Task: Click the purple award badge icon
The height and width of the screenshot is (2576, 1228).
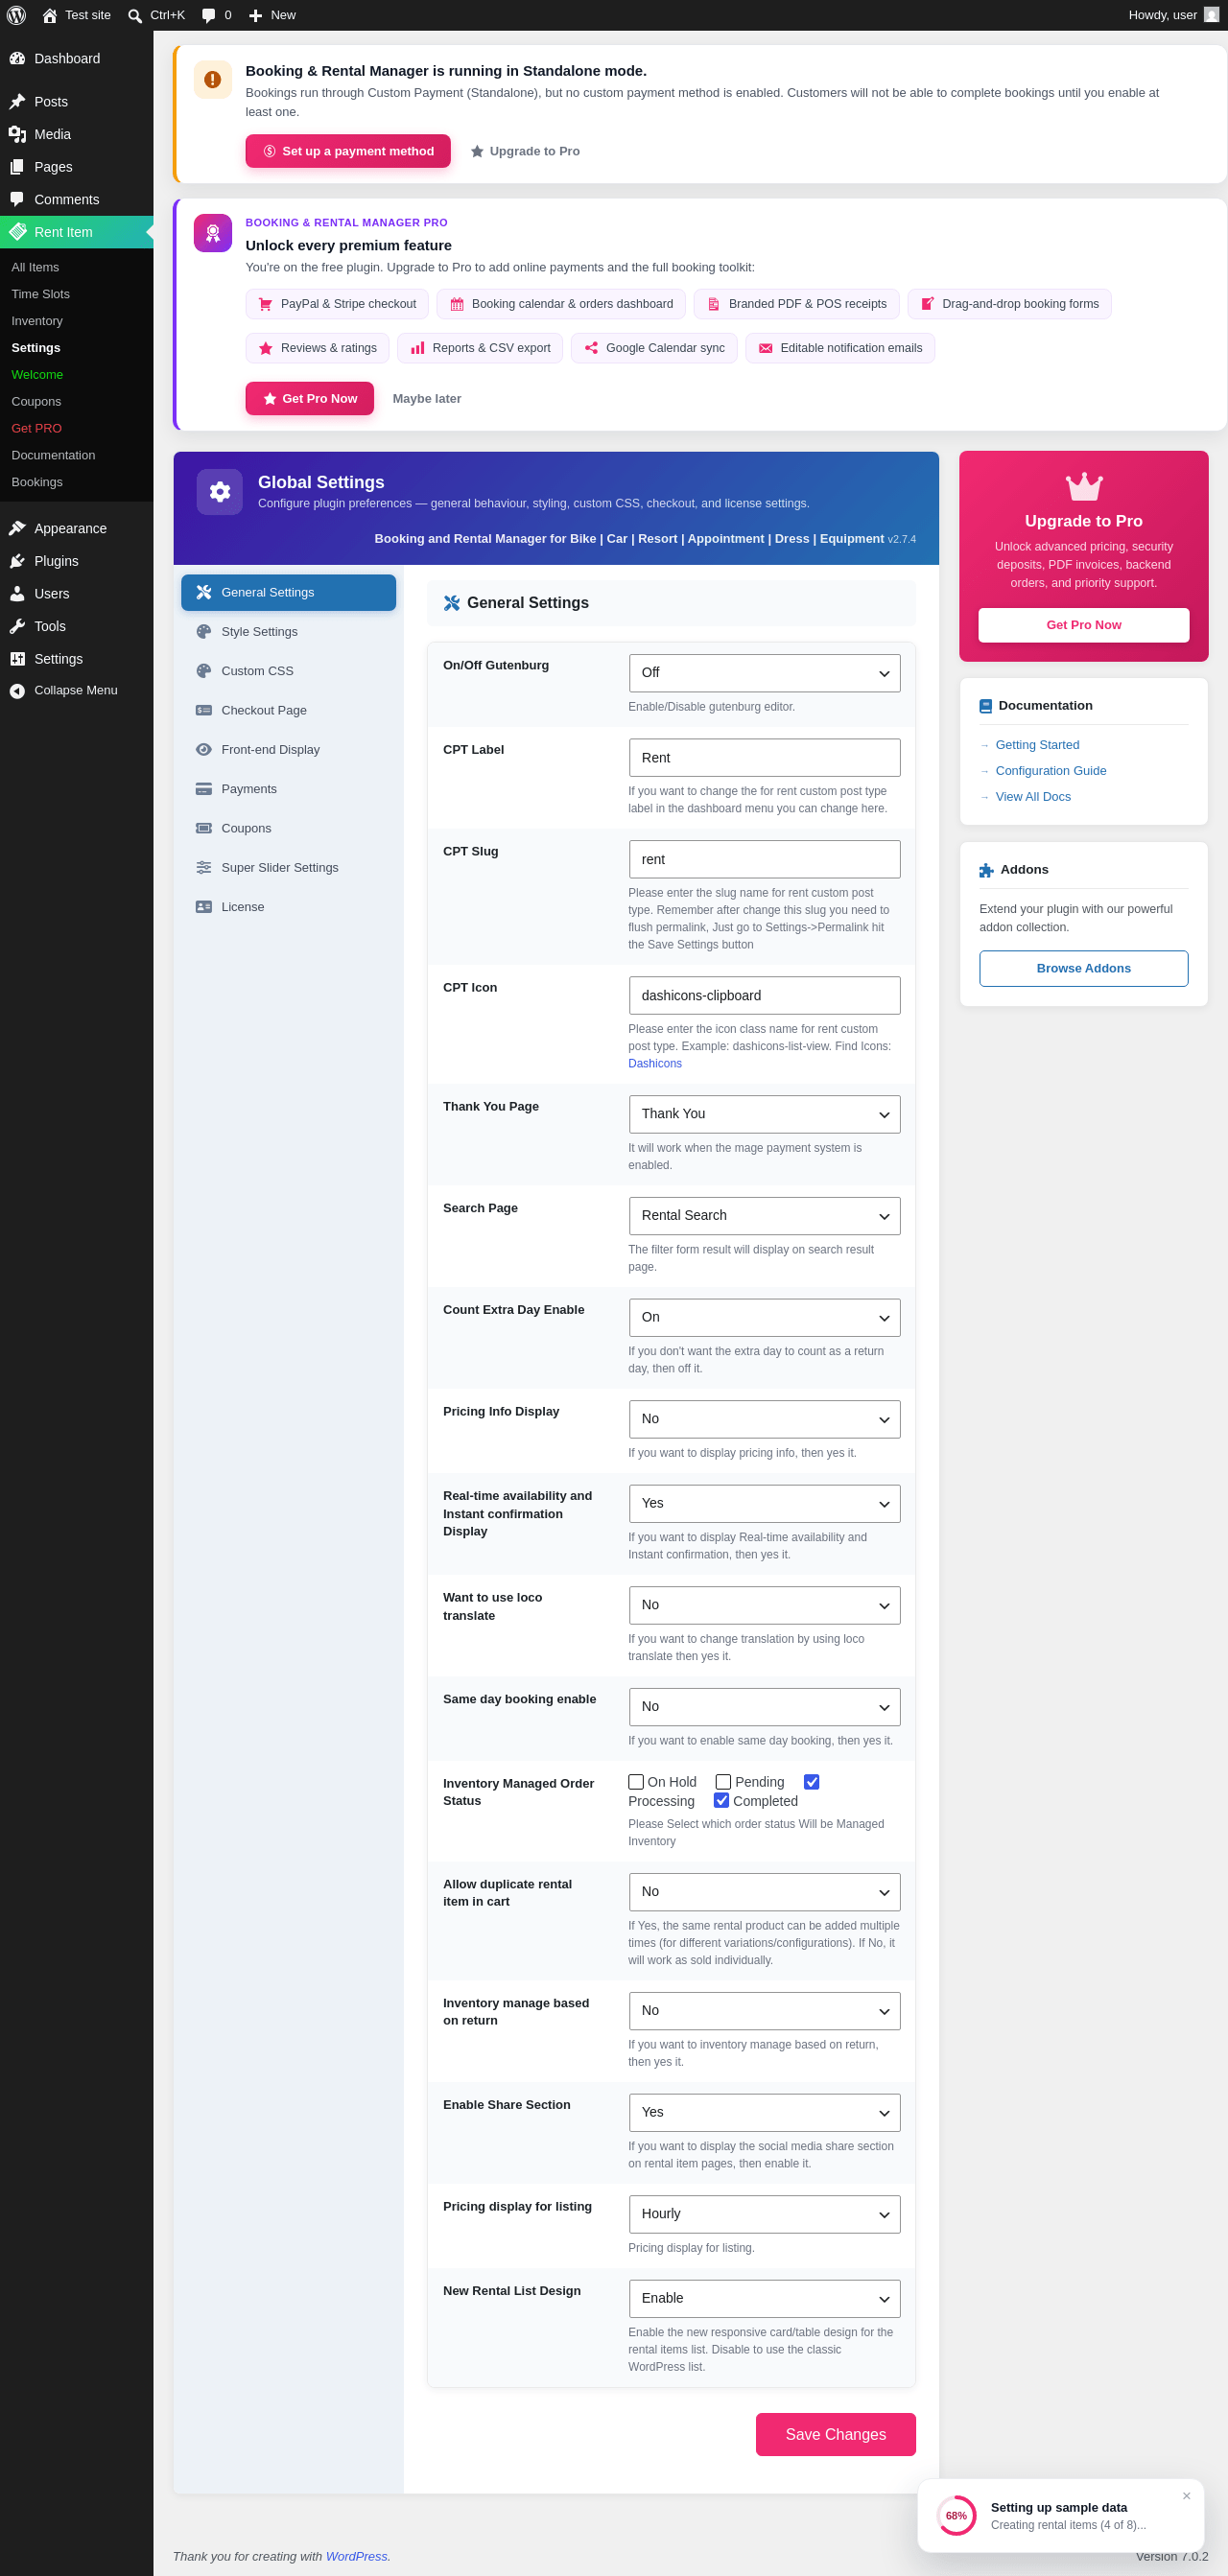Action: (x=213, y=233)
